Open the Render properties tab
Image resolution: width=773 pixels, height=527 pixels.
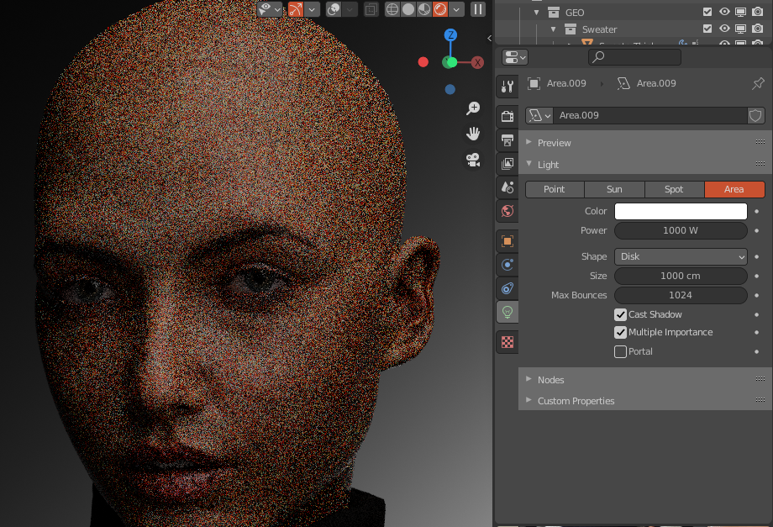(507, 116)
